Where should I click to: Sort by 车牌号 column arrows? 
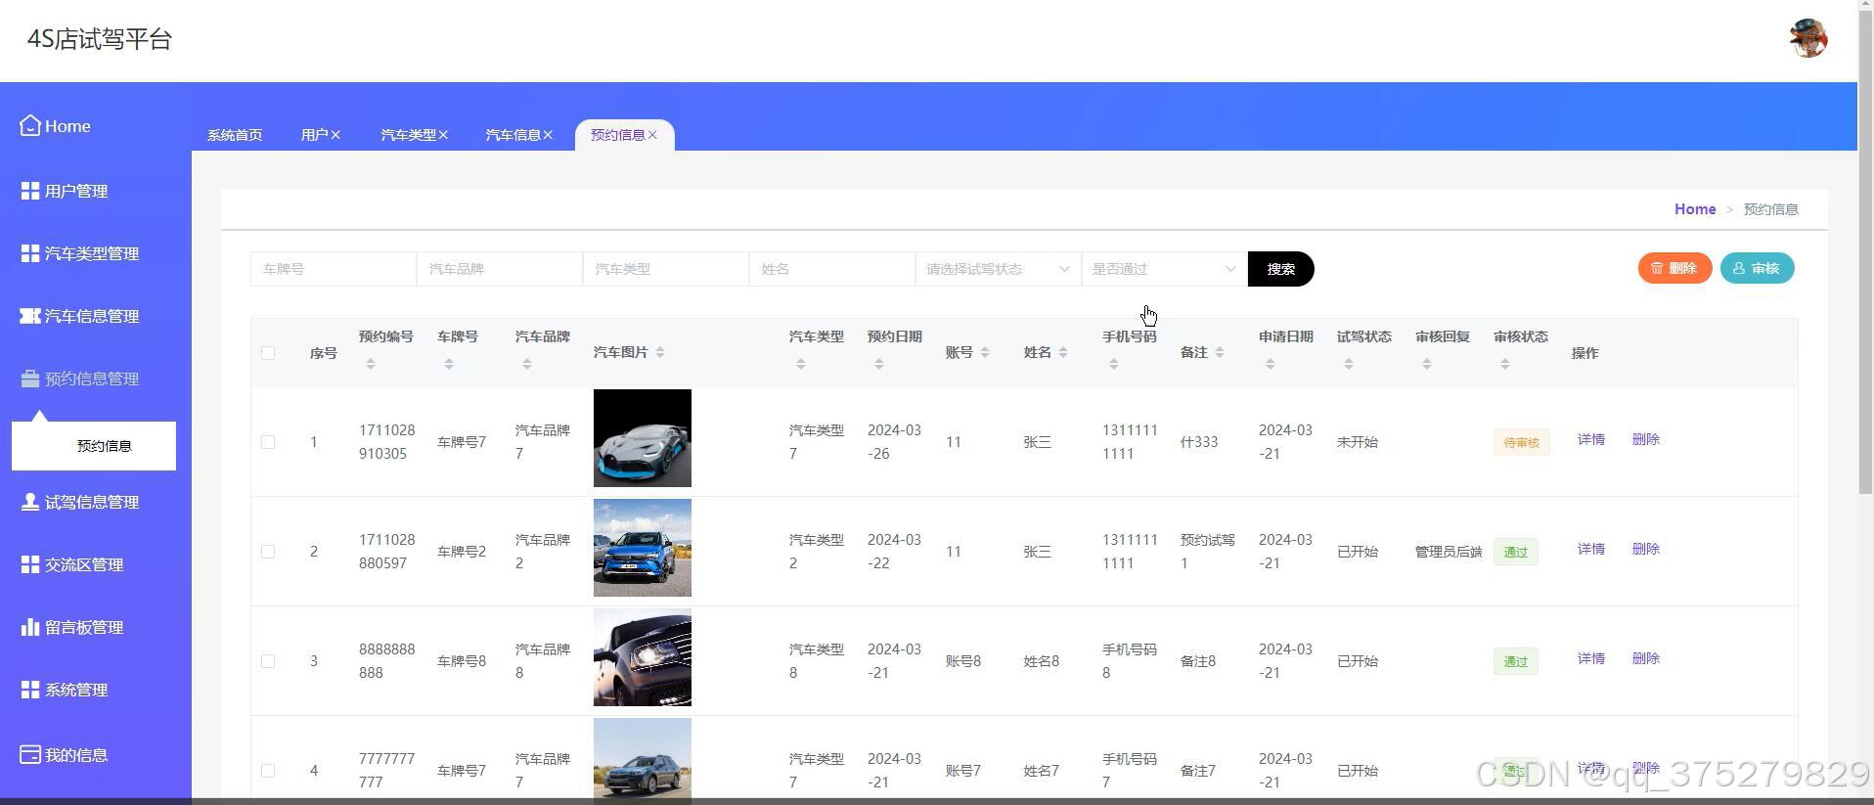tap(448, 364)
